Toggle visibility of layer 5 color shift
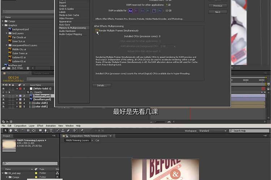 click(4, 107)
